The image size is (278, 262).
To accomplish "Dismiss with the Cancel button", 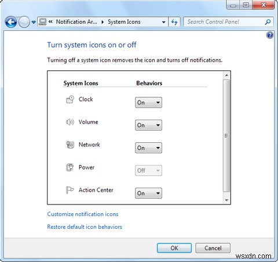I will [213, 248].
